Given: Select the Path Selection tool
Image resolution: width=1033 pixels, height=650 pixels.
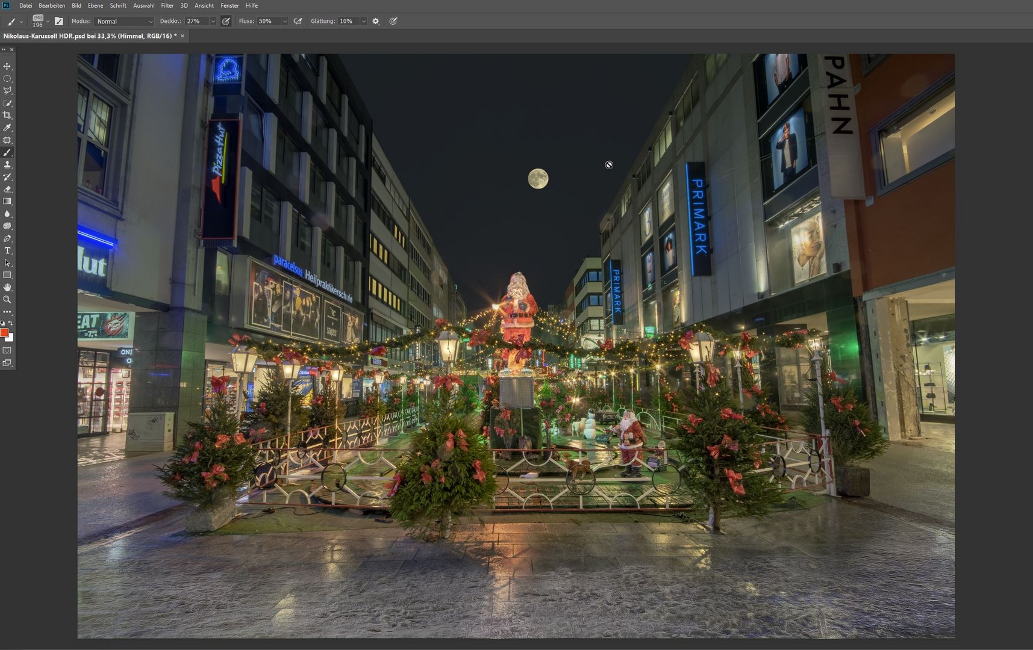Looking at the screenshot, I should click(7, 263).
